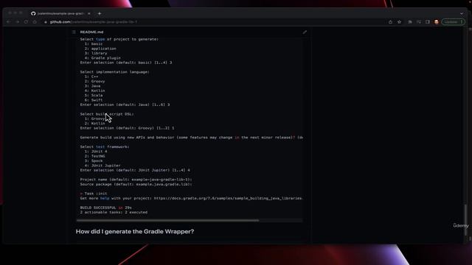Click '4: Gradle plugin' option line

[x=103, y=57]
